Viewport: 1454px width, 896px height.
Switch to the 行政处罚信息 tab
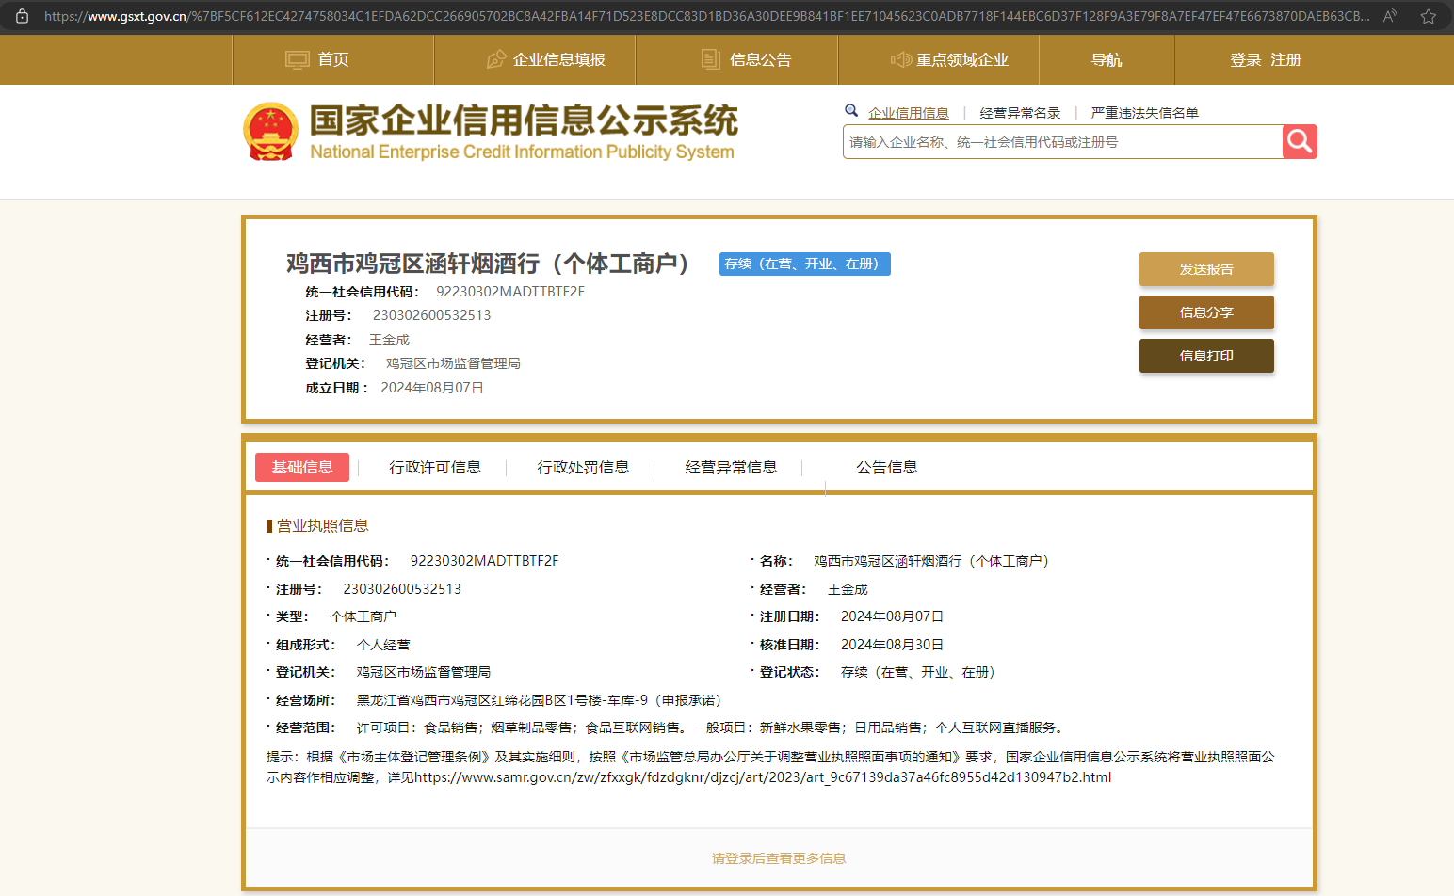pos(583,468)
